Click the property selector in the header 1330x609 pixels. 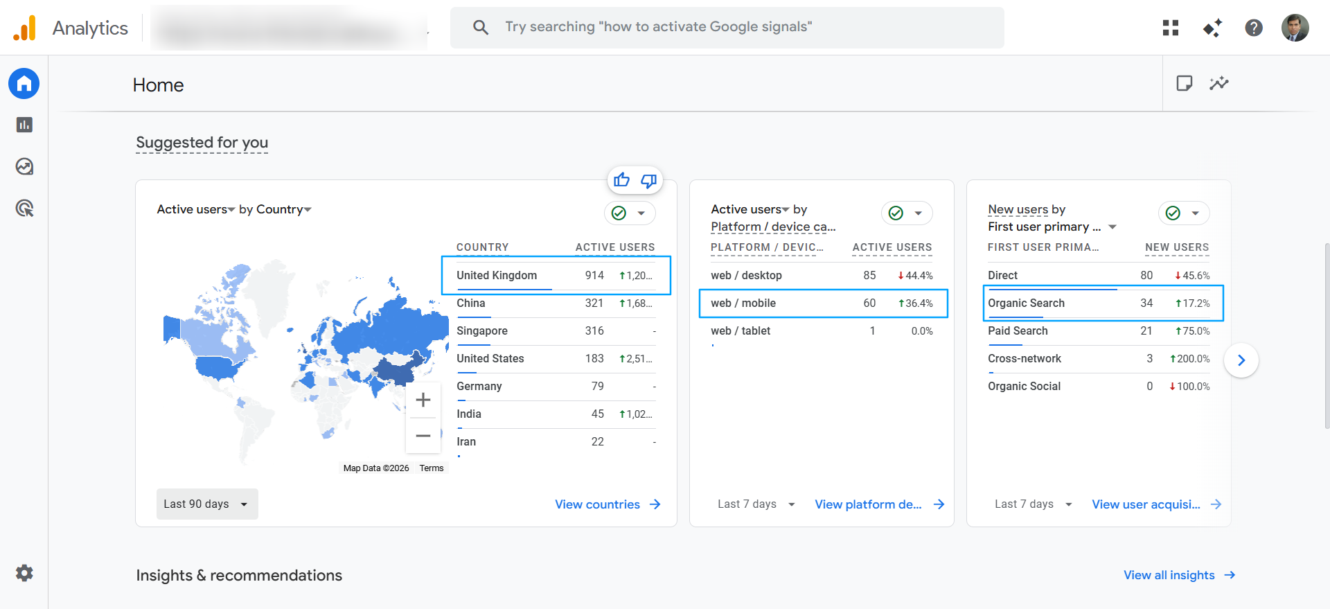(x=290, y=28)
